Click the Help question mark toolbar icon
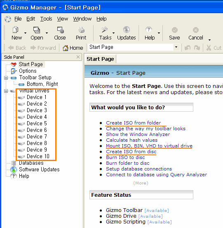The height and width of the screenshot is (228, 223). click(148, 30)
